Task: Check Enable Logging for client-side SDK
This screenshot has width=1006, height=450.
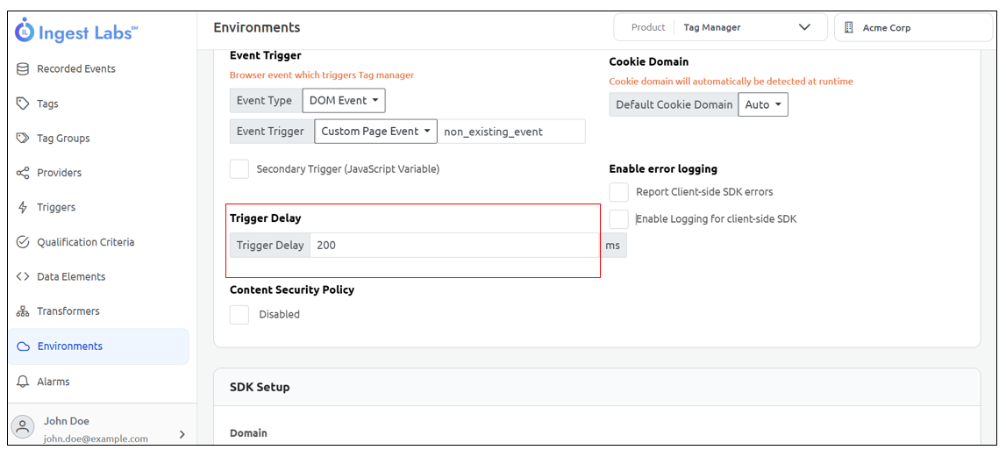Action: pyautogui.click(x=619, y=219)
